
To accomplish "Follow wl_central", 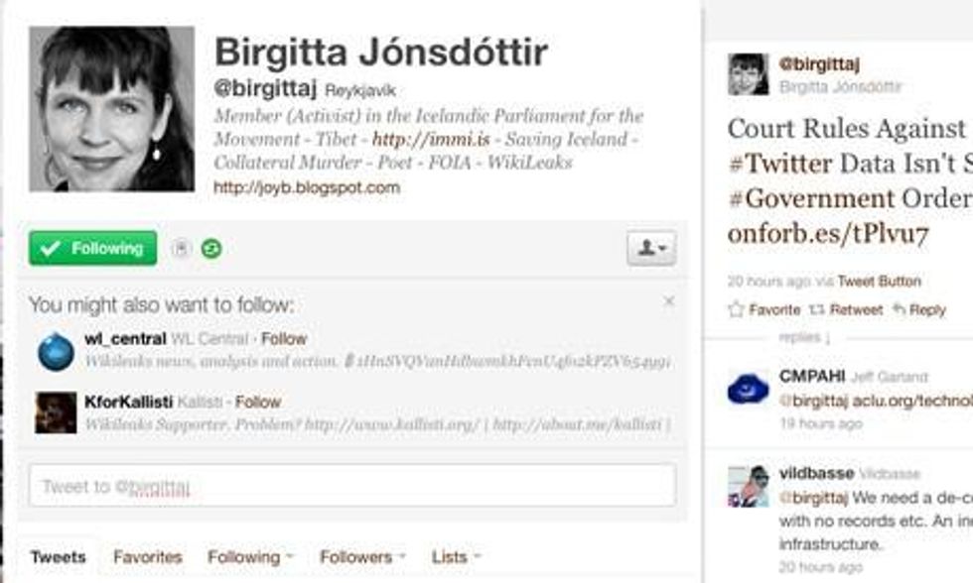I will point(284,339).
